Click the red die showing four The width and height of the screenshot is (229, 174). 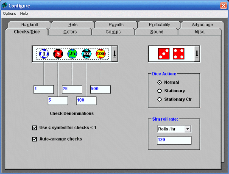click(x=179, y=54)
